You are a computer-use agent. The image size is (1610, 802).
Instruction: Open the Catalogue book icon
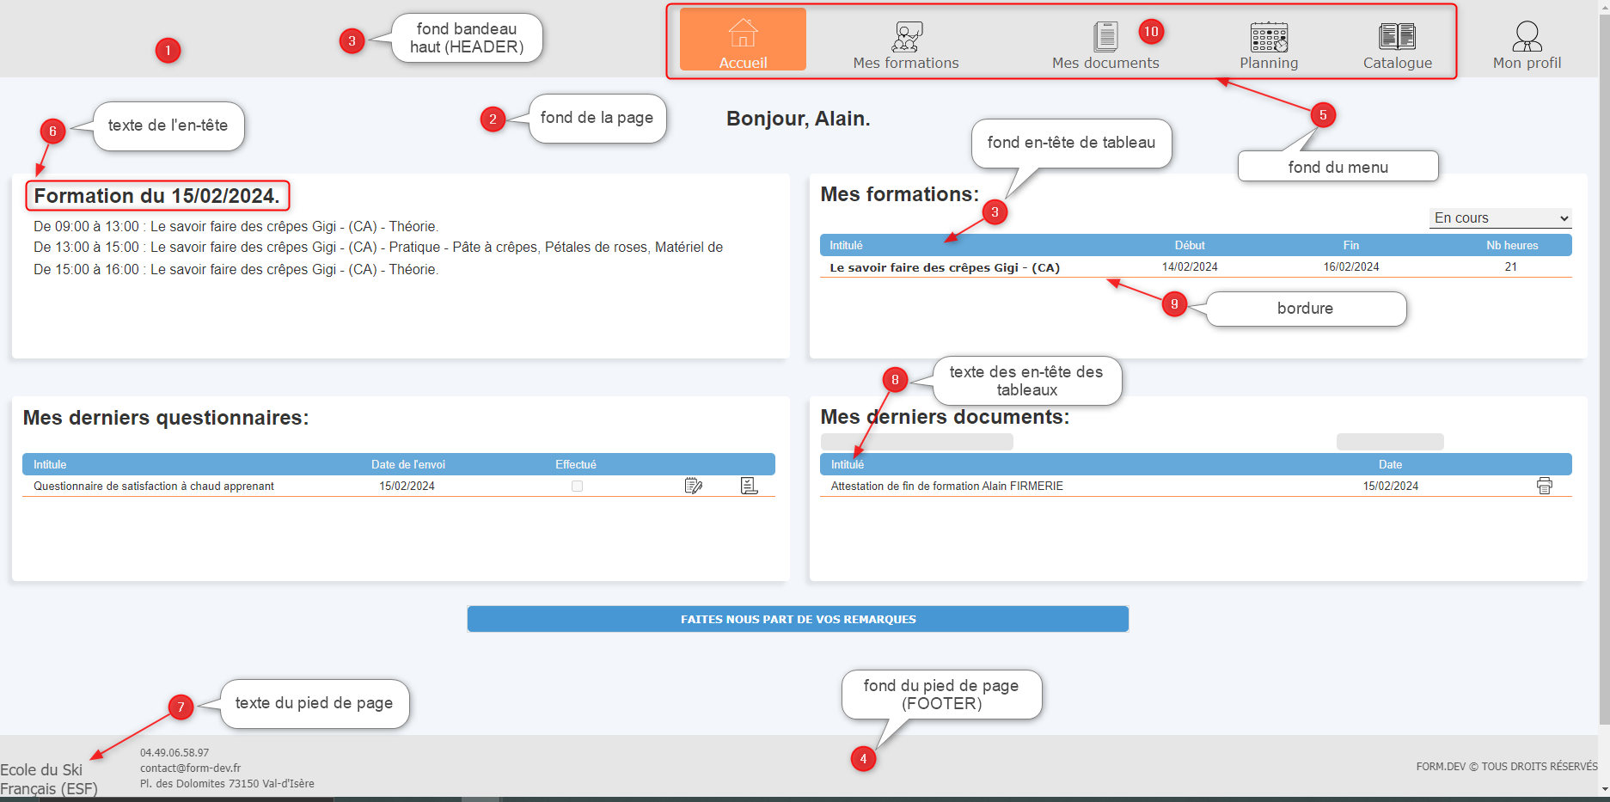point(1397,36)
